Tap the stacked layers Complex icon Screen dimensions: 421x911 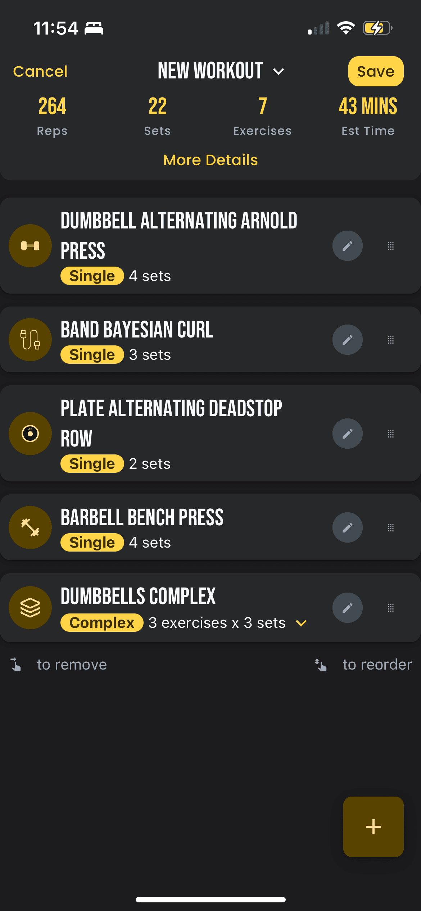click(x=30, y=608)
